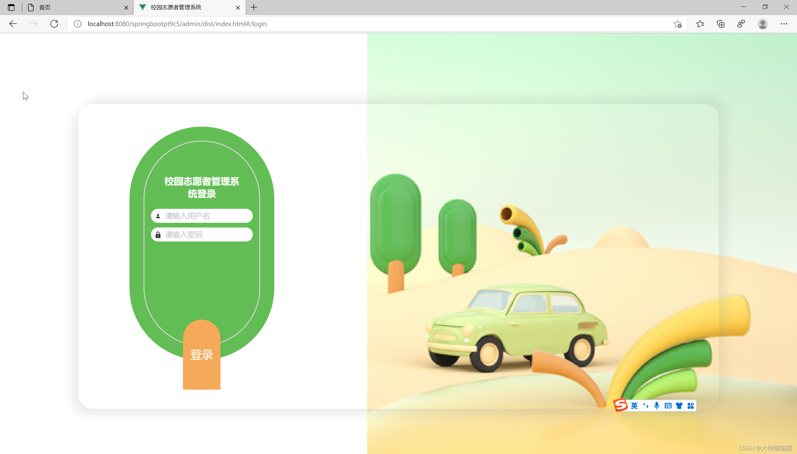Click the browser back arrow button
Screen dimensions: 797x454
click(13, 24)
